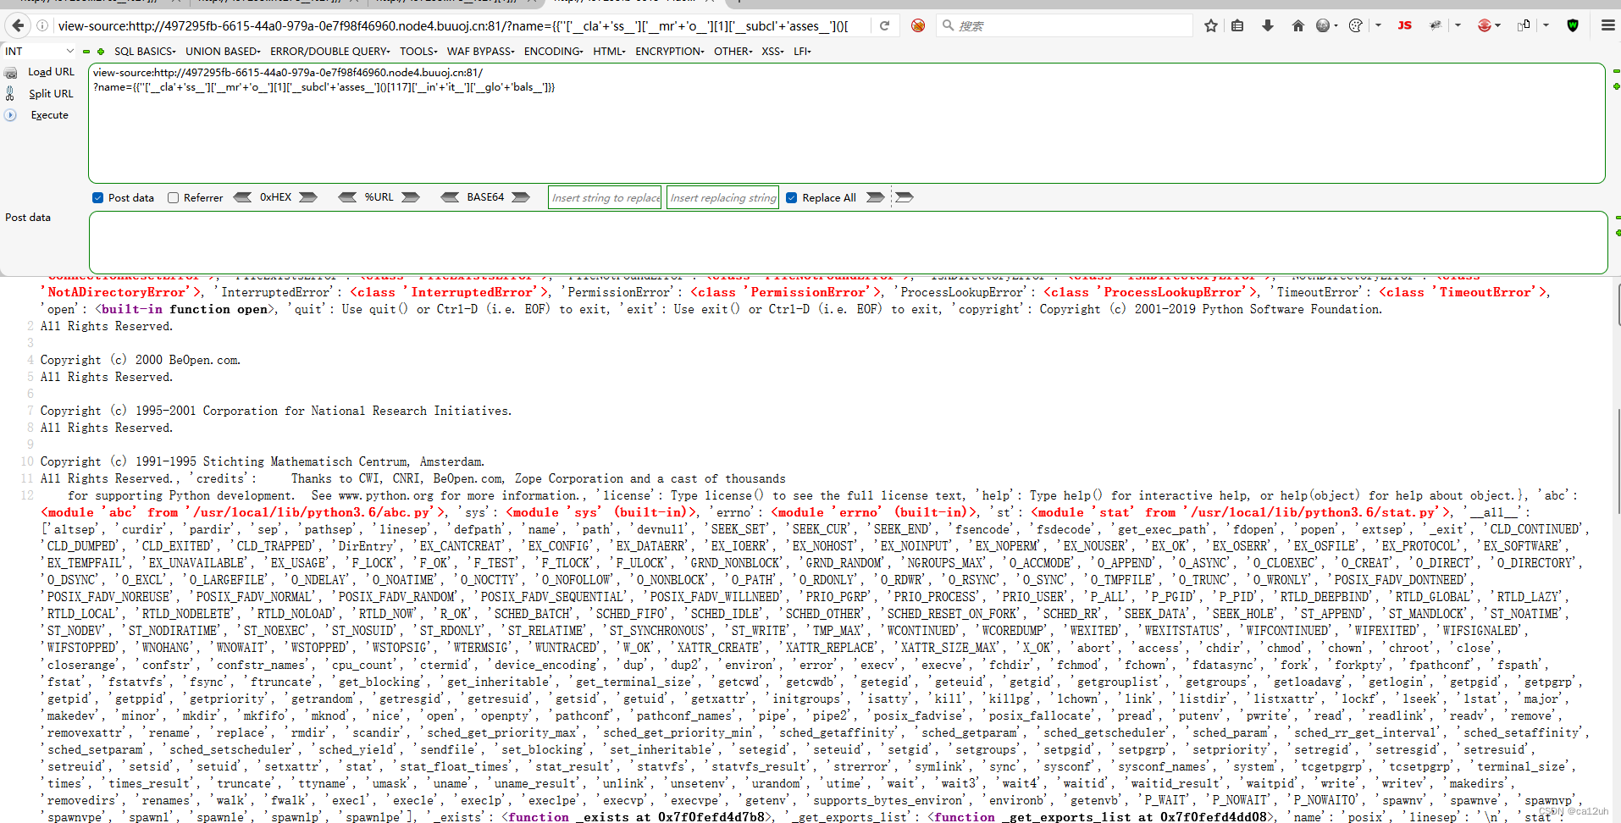Expand the ERROR/DOUBLE QUERY menu

pyautogui.click(x=329, y=52)
